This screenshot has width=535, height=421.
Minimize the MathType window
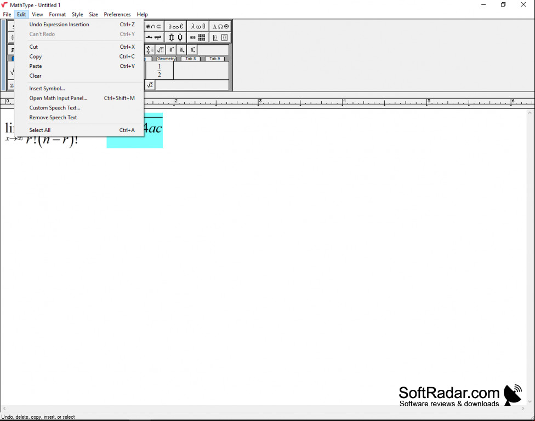(483, 5)
